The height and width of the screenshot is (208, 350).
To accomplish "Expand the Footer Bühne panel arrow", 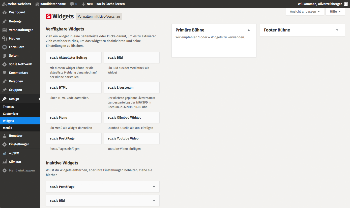I will coord(337,30).
